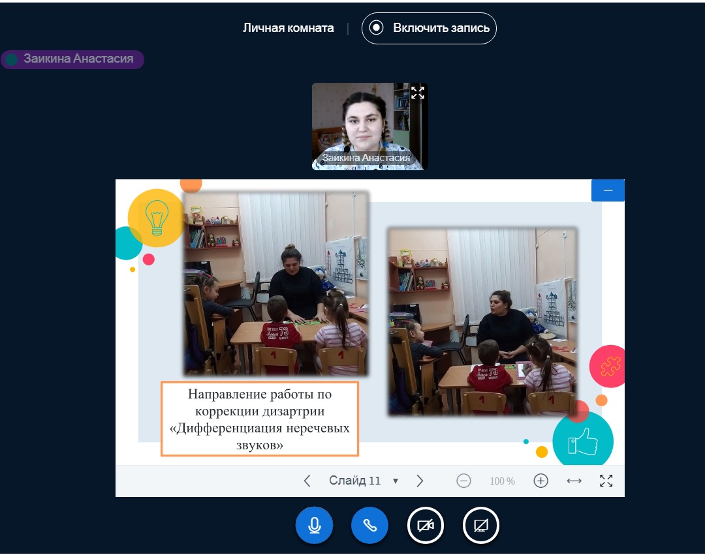
Task: Toggle the camera on
Action: 426,525
